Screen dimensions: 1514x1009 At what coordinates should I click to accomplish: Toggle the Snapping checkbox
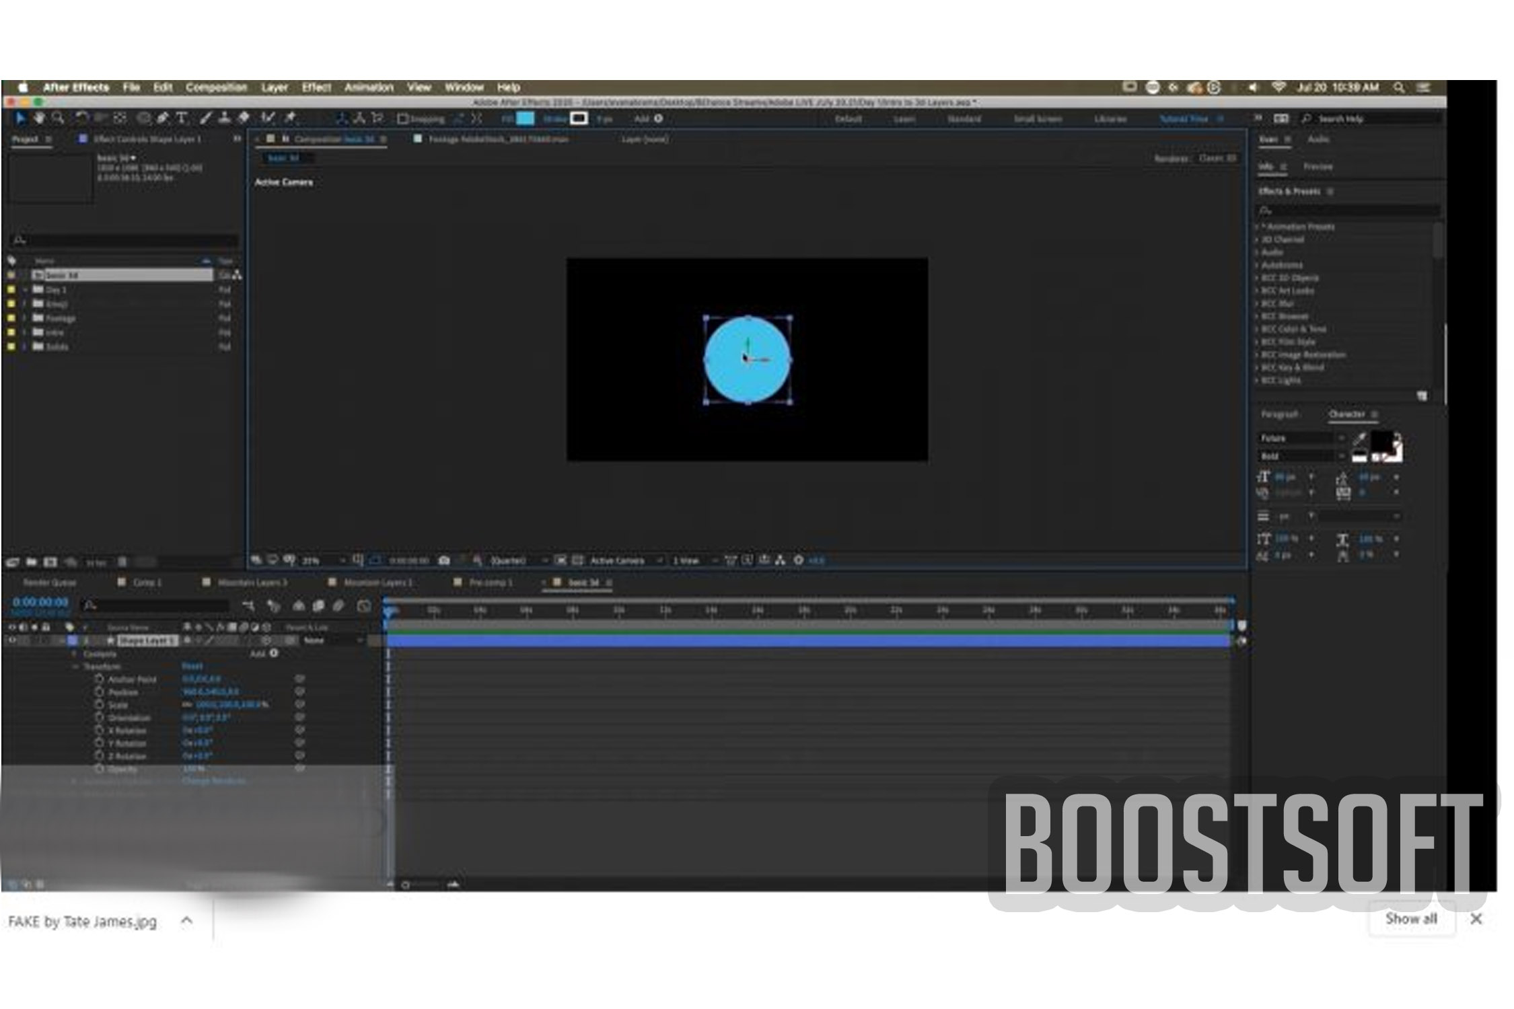[403, 119]
